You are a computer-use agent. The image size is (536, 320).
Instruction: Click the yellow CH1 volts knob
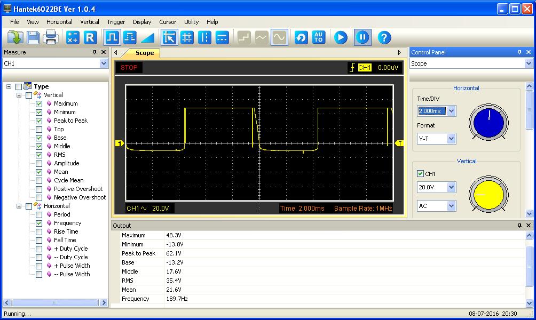tap(488, 194)
